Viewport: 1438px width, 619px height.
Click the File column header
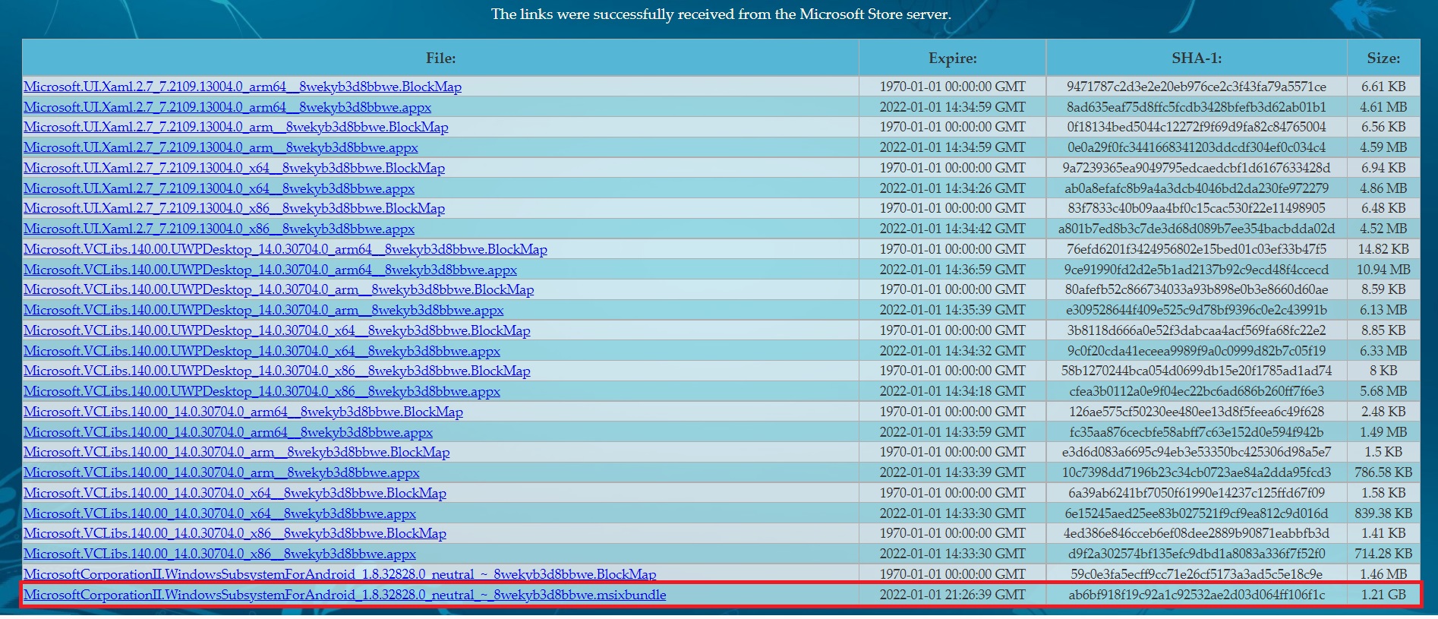click(440, 58)
